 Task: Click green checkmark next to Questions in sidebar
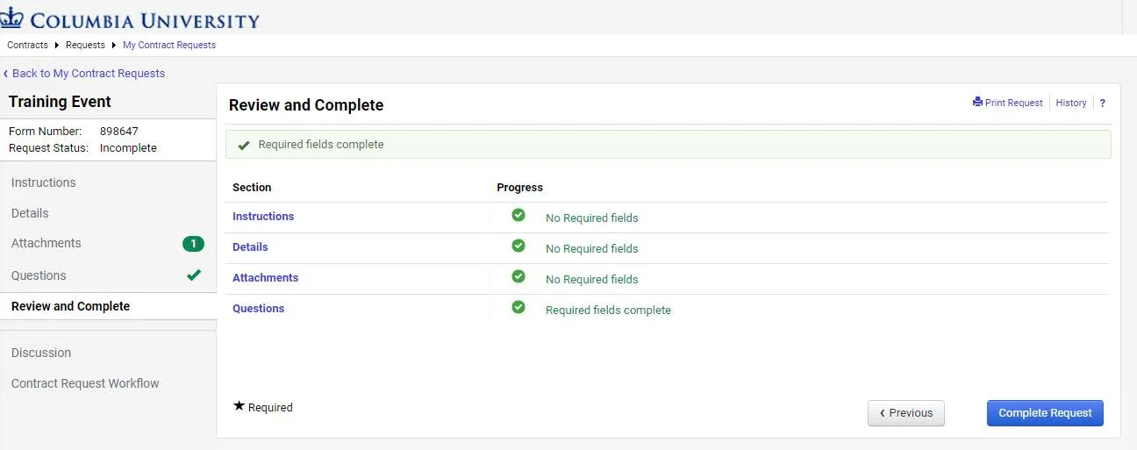(x=194, y=275)
